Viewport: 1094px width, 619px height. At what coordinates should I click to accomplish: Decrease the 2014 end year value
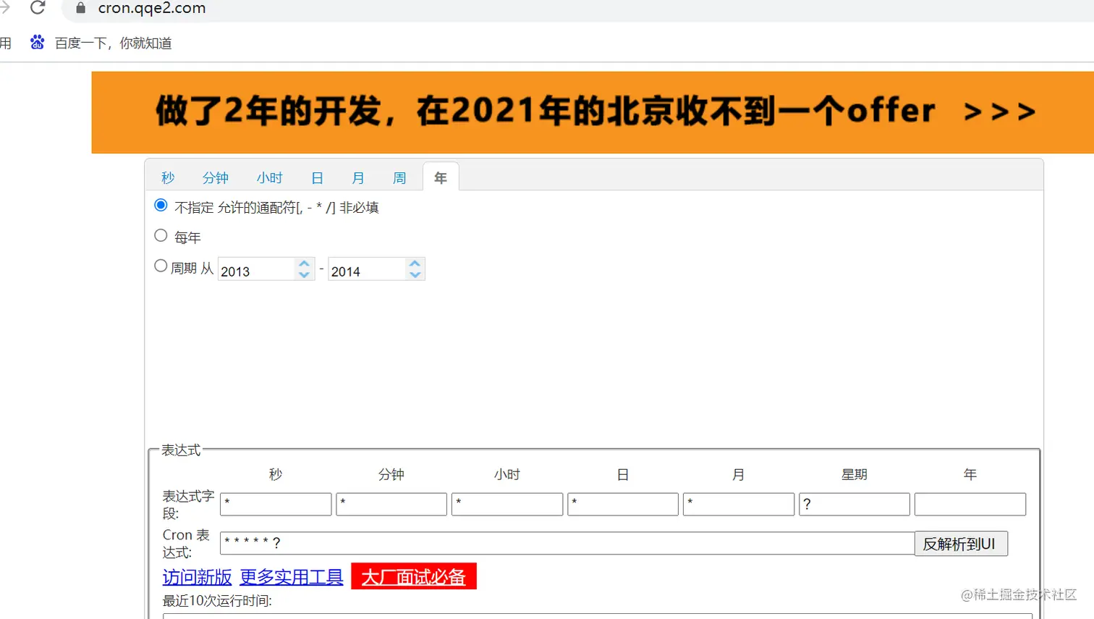(415, 275)
